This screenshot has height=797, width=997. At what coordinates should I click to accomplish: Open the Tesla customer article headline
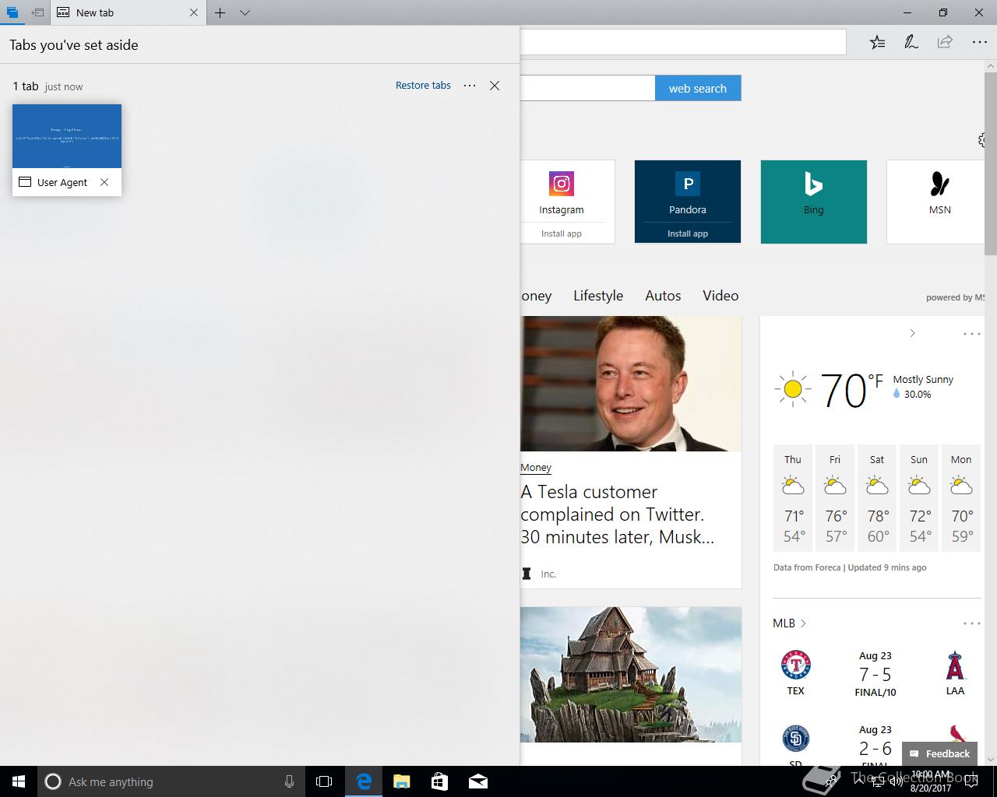pos(618,514)
